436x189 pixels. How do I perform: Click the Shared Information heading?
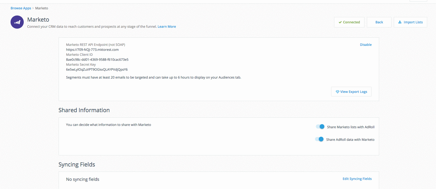[84, 110]
